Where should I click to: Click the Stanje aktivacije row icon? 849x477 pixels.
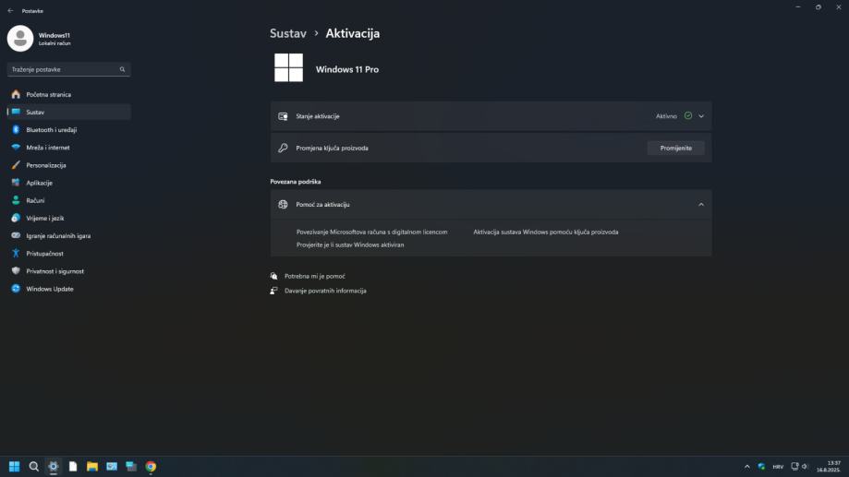click(x=283, y=116)
